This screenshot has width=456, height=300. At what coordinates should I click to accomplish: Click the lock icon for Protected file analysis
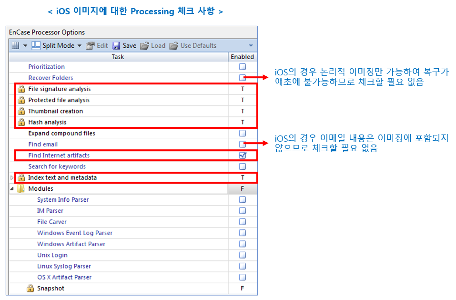21,100
